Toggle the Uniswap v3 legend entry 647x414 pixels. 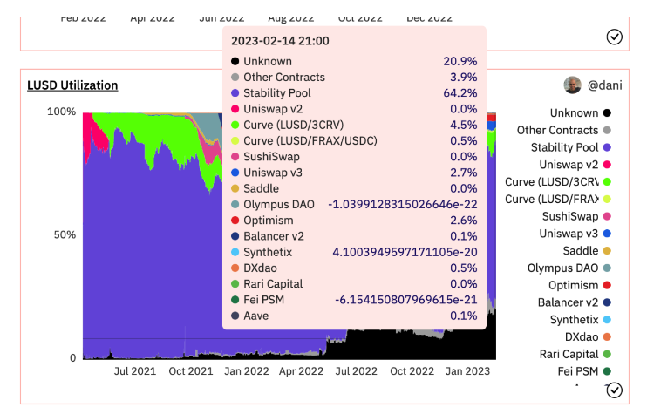(x=575, y=234)
